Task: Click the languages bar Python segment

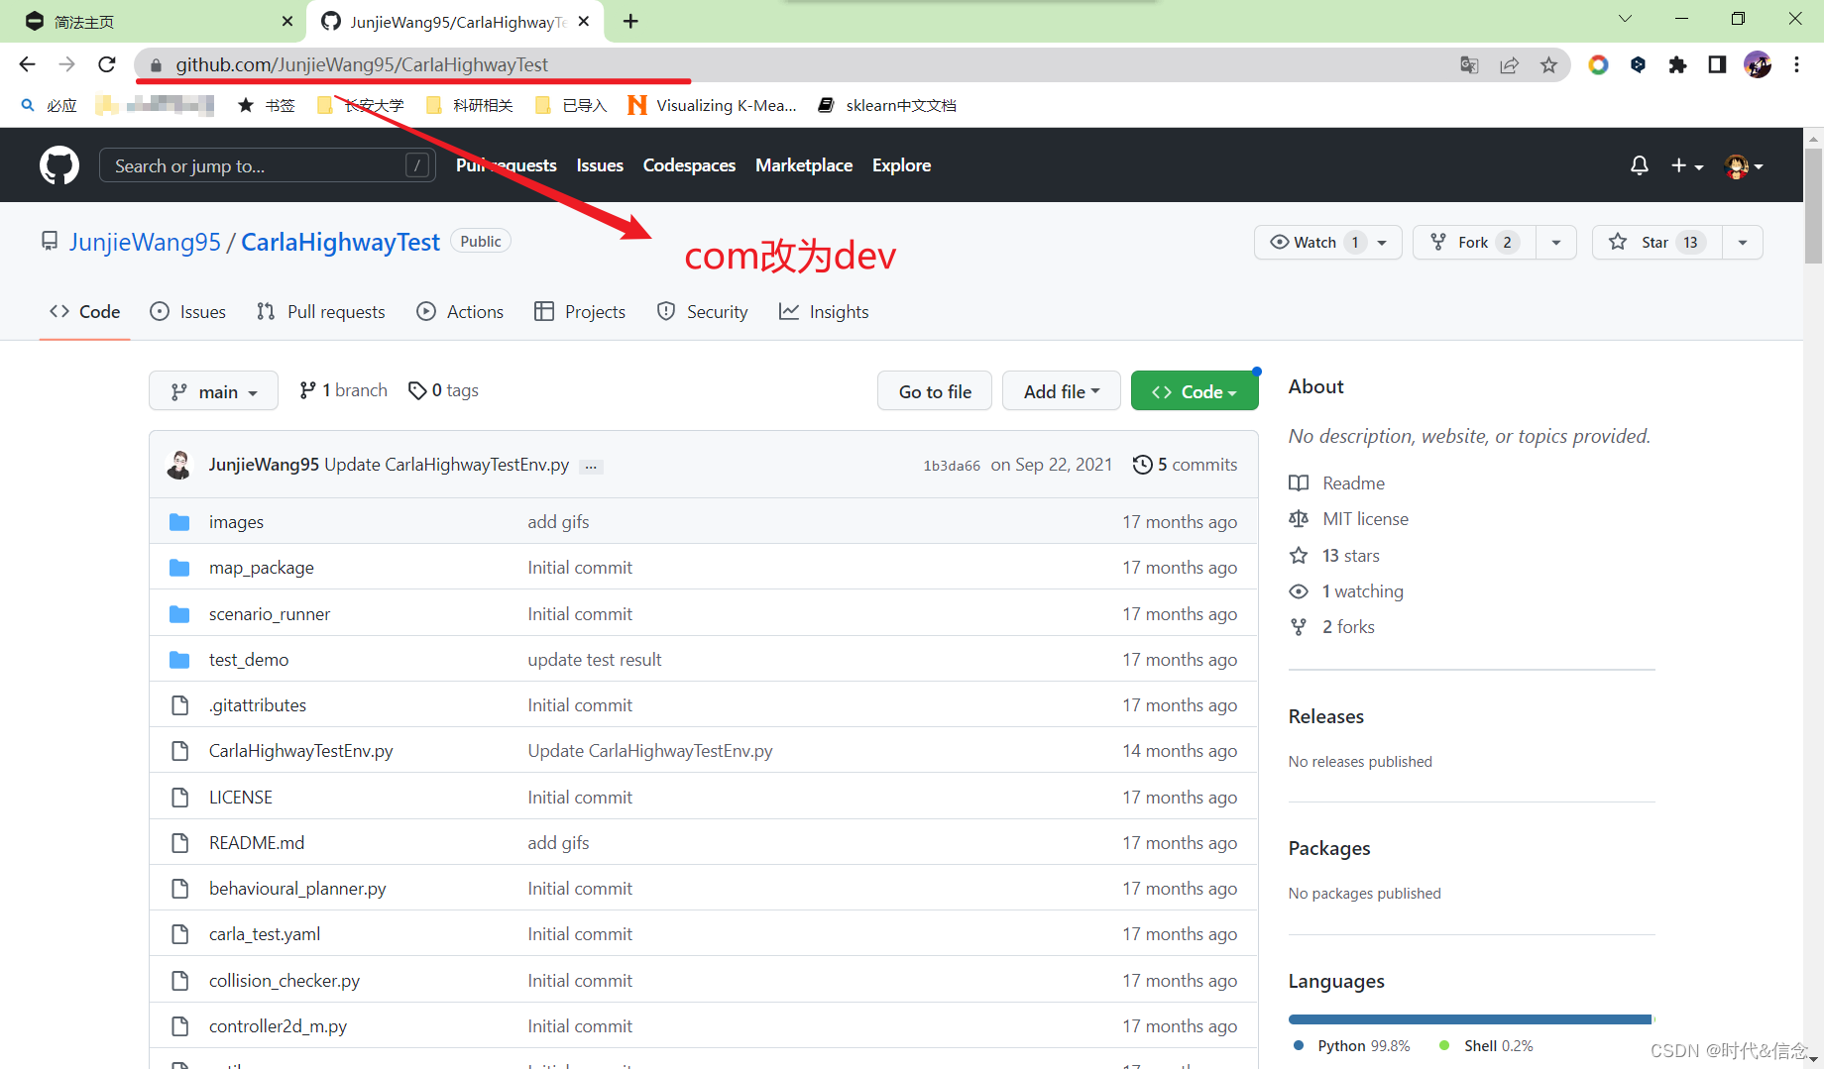Action: click(1469, 1019)
